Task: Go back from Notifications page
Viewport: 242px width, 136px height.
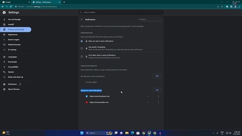Action: (x=82, y=20)
